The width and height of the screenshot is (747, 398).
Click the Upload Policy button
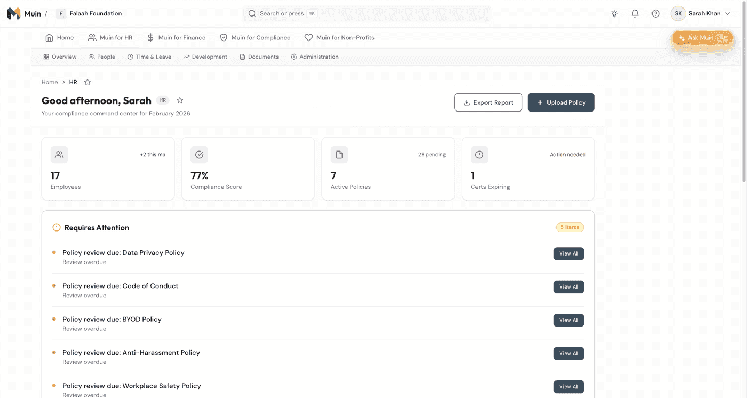[561, 102]
